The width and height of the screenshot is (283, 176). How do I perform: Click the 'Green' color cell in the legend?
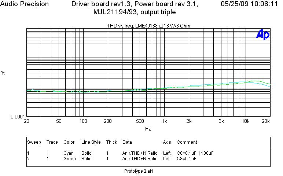point(70,159)
